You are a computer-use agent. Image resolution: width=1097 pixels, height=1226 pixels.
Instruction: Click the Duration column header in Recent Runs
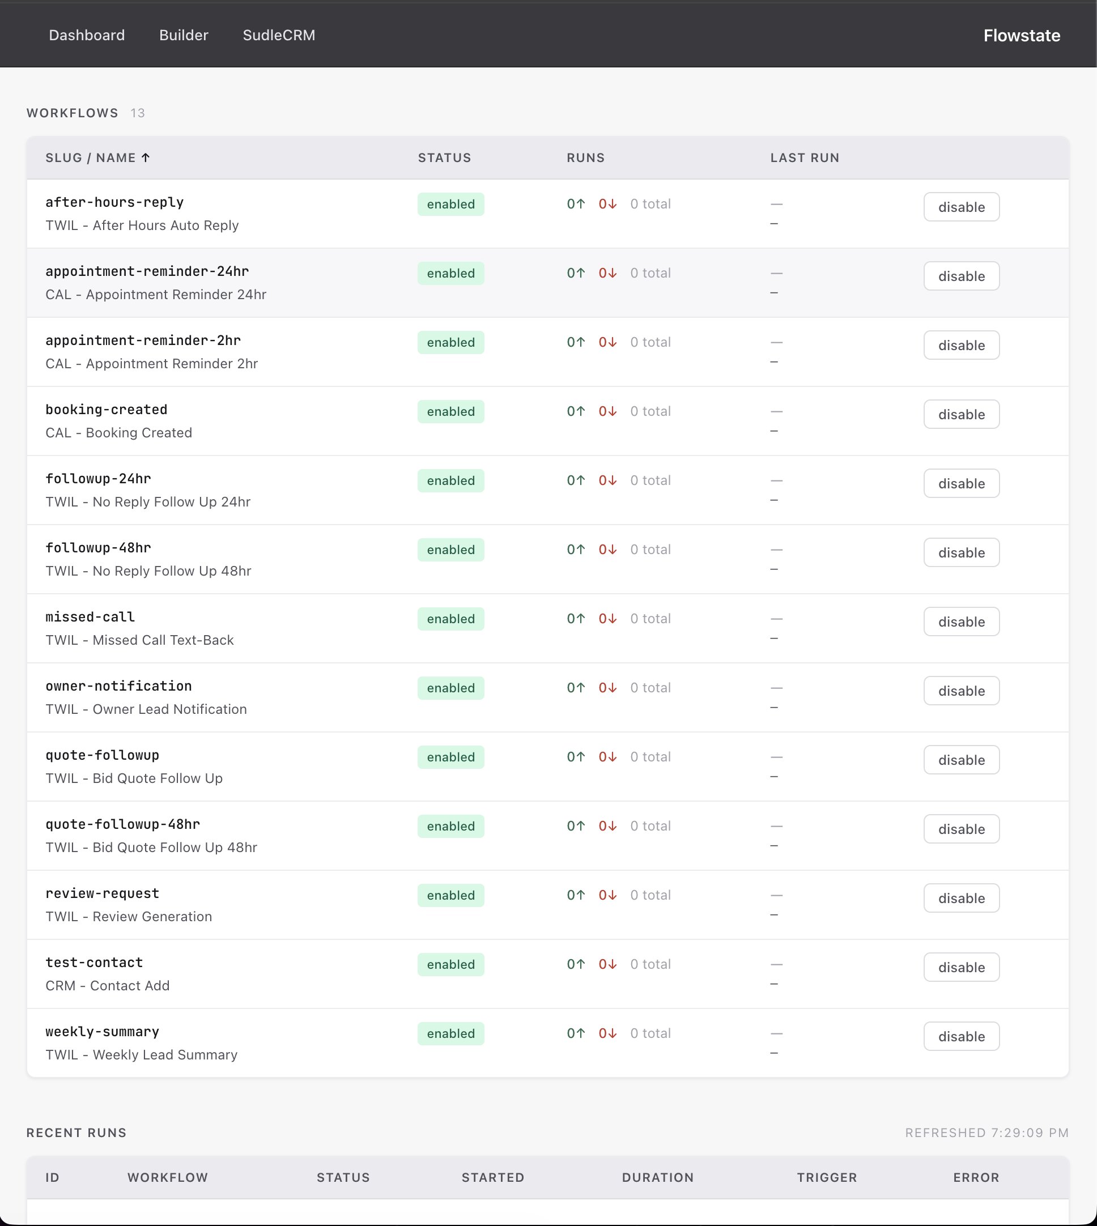pyautogui.click(x=658, y=1177)
